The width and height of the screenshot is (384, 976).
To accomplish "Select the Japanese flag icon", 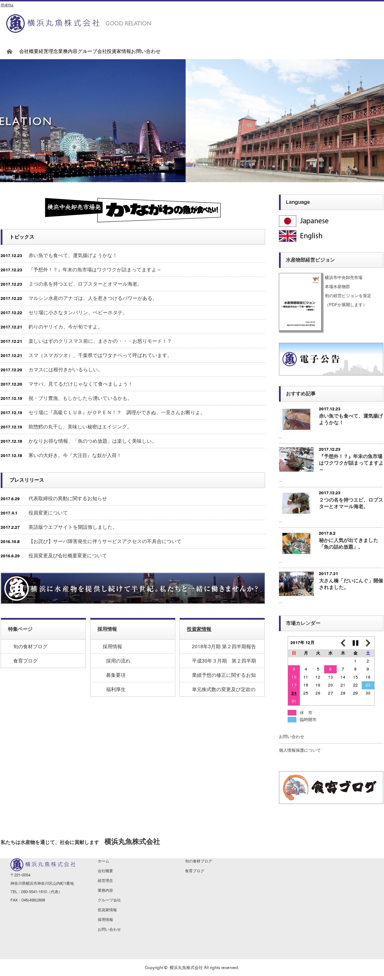I will (287, 221).
